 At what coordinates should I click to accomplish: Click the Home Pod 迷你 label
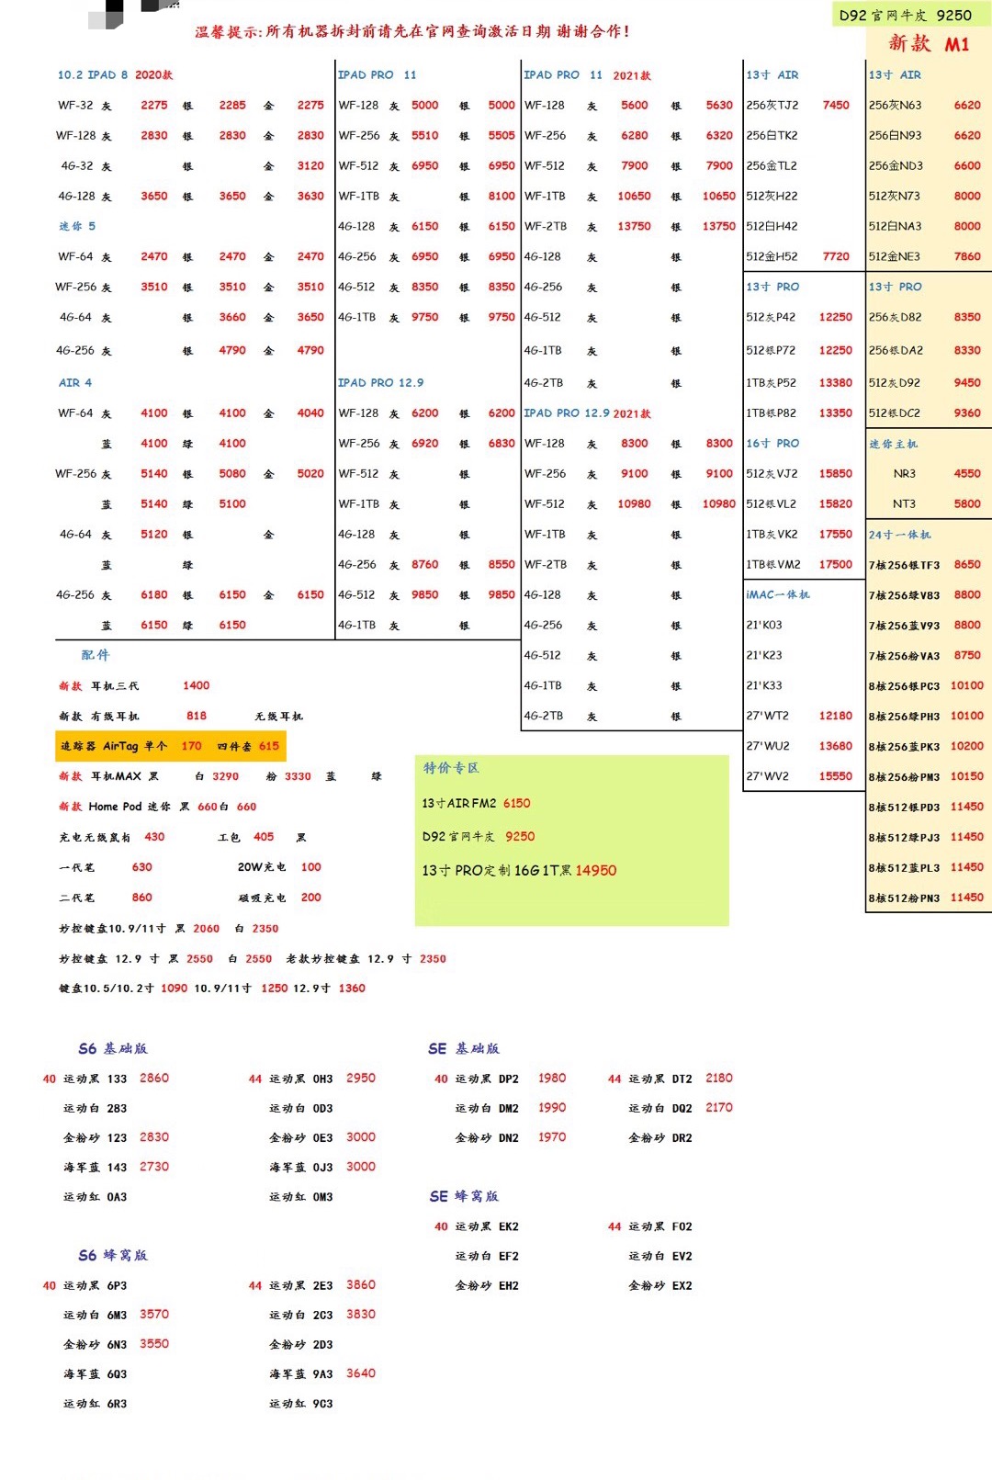[130, 807]
